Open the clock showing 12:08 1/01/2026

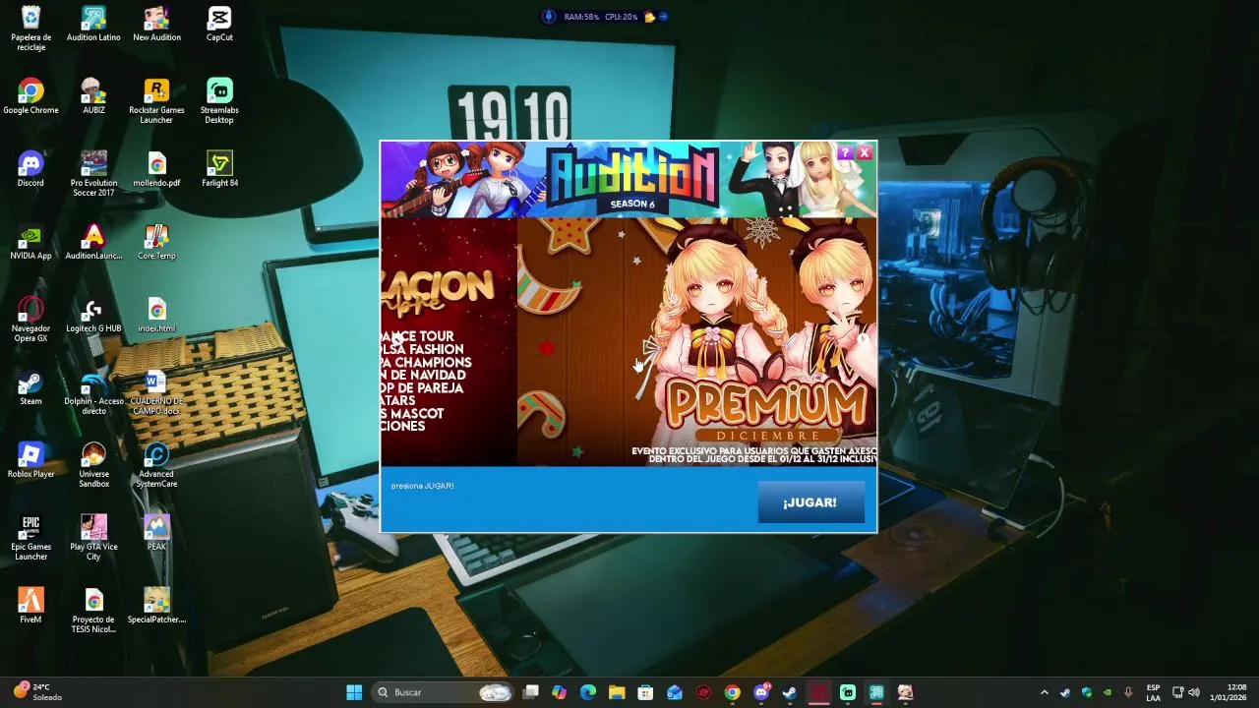(1229, 692)
